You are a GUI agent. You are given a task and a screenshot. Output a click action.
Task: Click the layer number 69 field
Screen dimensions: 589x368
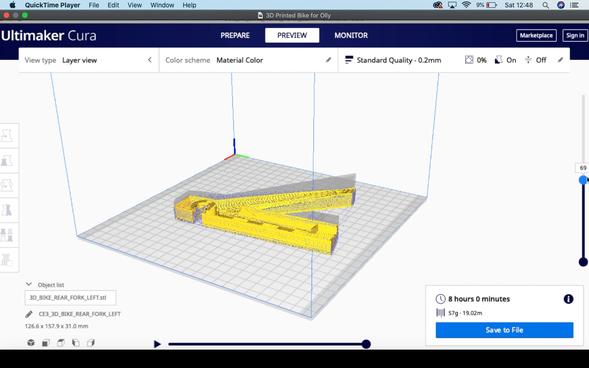coord(583,168)
